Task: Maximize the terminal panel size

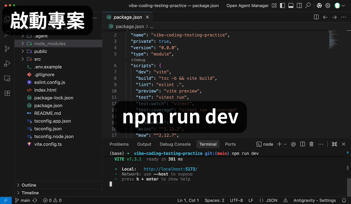Action: 334,144
